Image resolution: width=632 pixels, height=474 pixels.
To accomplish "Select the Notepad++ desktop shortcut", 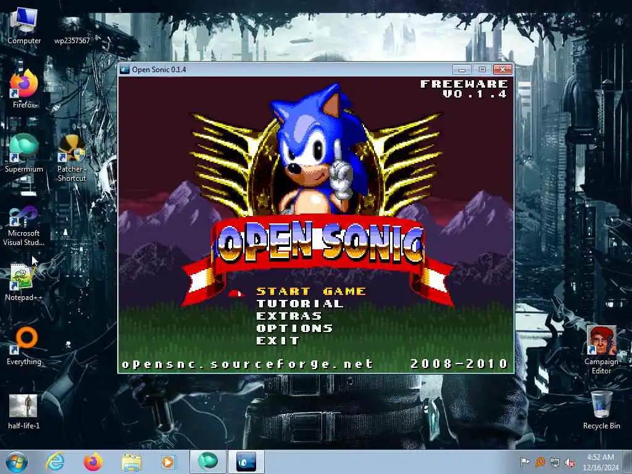I will pos(24,282).
